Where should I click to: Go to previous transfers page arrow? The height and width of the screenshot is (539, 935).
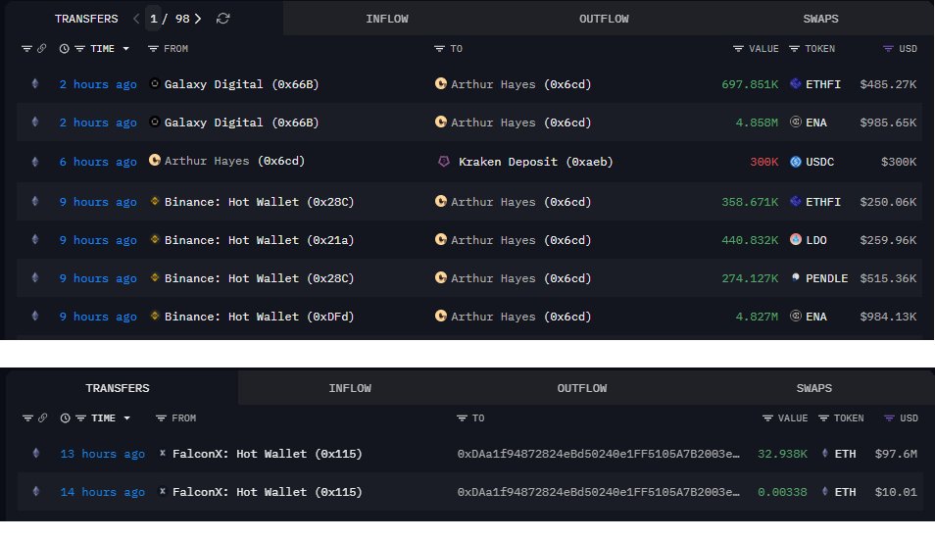tap(136, 19)
